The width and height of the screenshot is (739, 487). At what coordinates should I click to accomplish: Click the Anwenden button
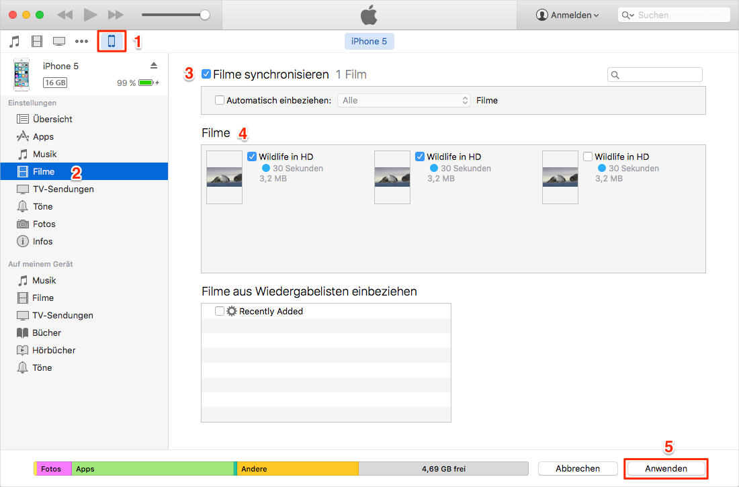[x=666, y=469]
